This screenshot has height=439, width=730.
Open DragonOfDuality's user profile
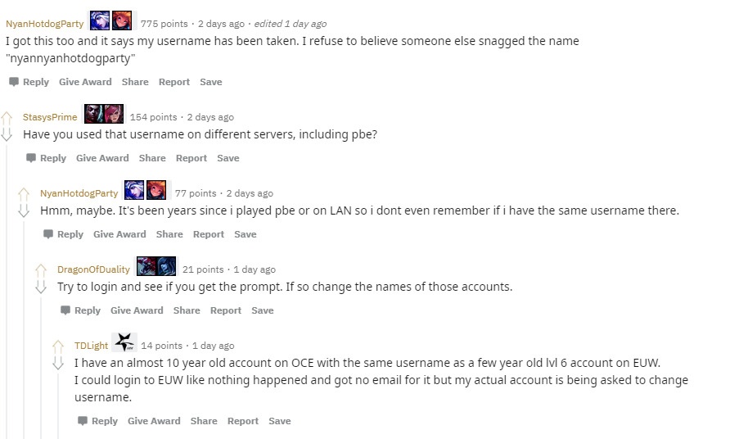coord(93,269)
